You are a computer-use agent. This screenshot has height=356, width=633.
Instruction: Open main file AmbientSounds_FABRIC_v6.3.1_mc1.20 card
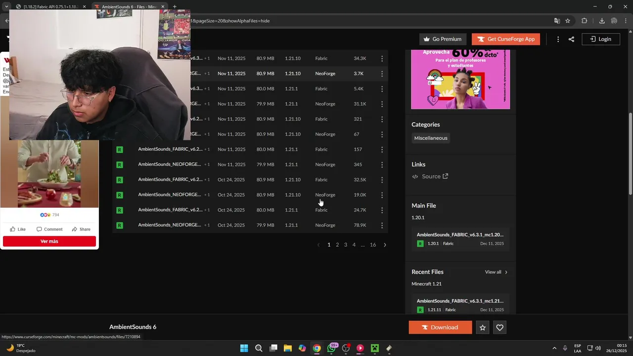(460, 239)
